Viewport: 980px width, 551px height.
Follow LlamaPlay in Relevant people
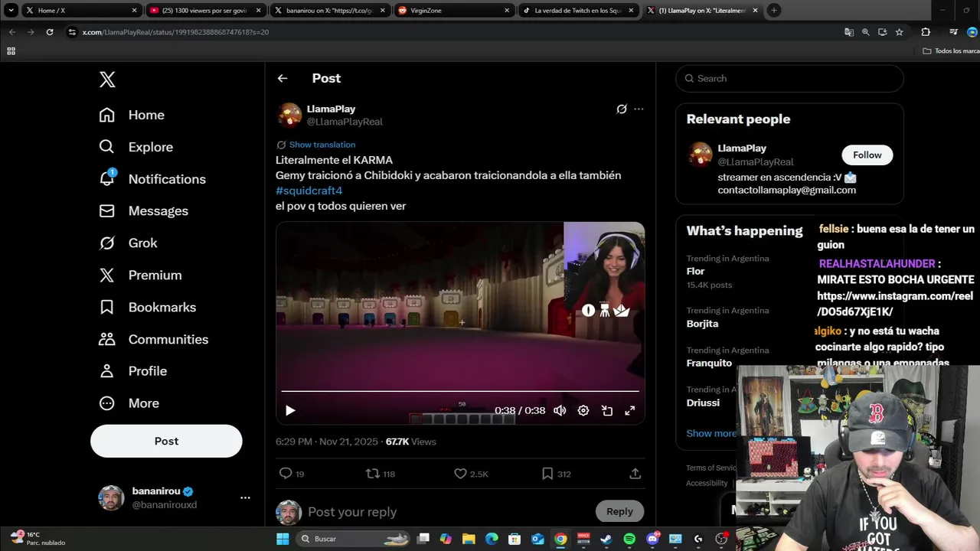[867, 155]
